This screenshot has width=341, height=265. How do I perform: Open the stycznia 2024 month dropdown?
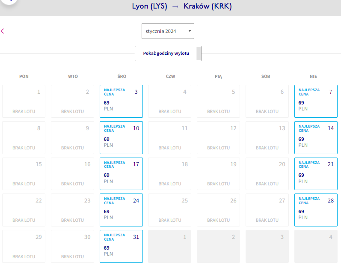(168, 31)
